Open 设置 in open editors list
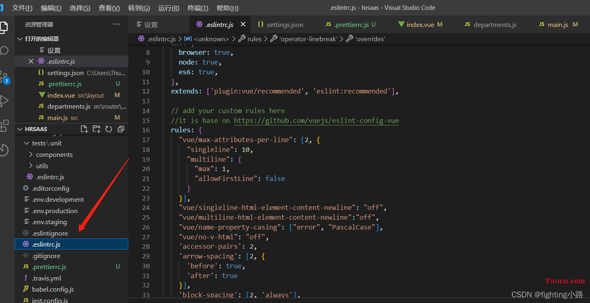The height and width of the screenshot is (303, 590). point(72,50)
